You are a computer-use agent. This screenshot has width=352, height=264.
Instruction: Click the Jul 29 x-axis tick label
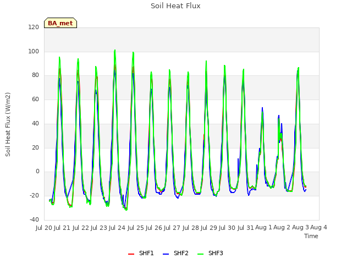pyautogui.click(x=209, y=228)
